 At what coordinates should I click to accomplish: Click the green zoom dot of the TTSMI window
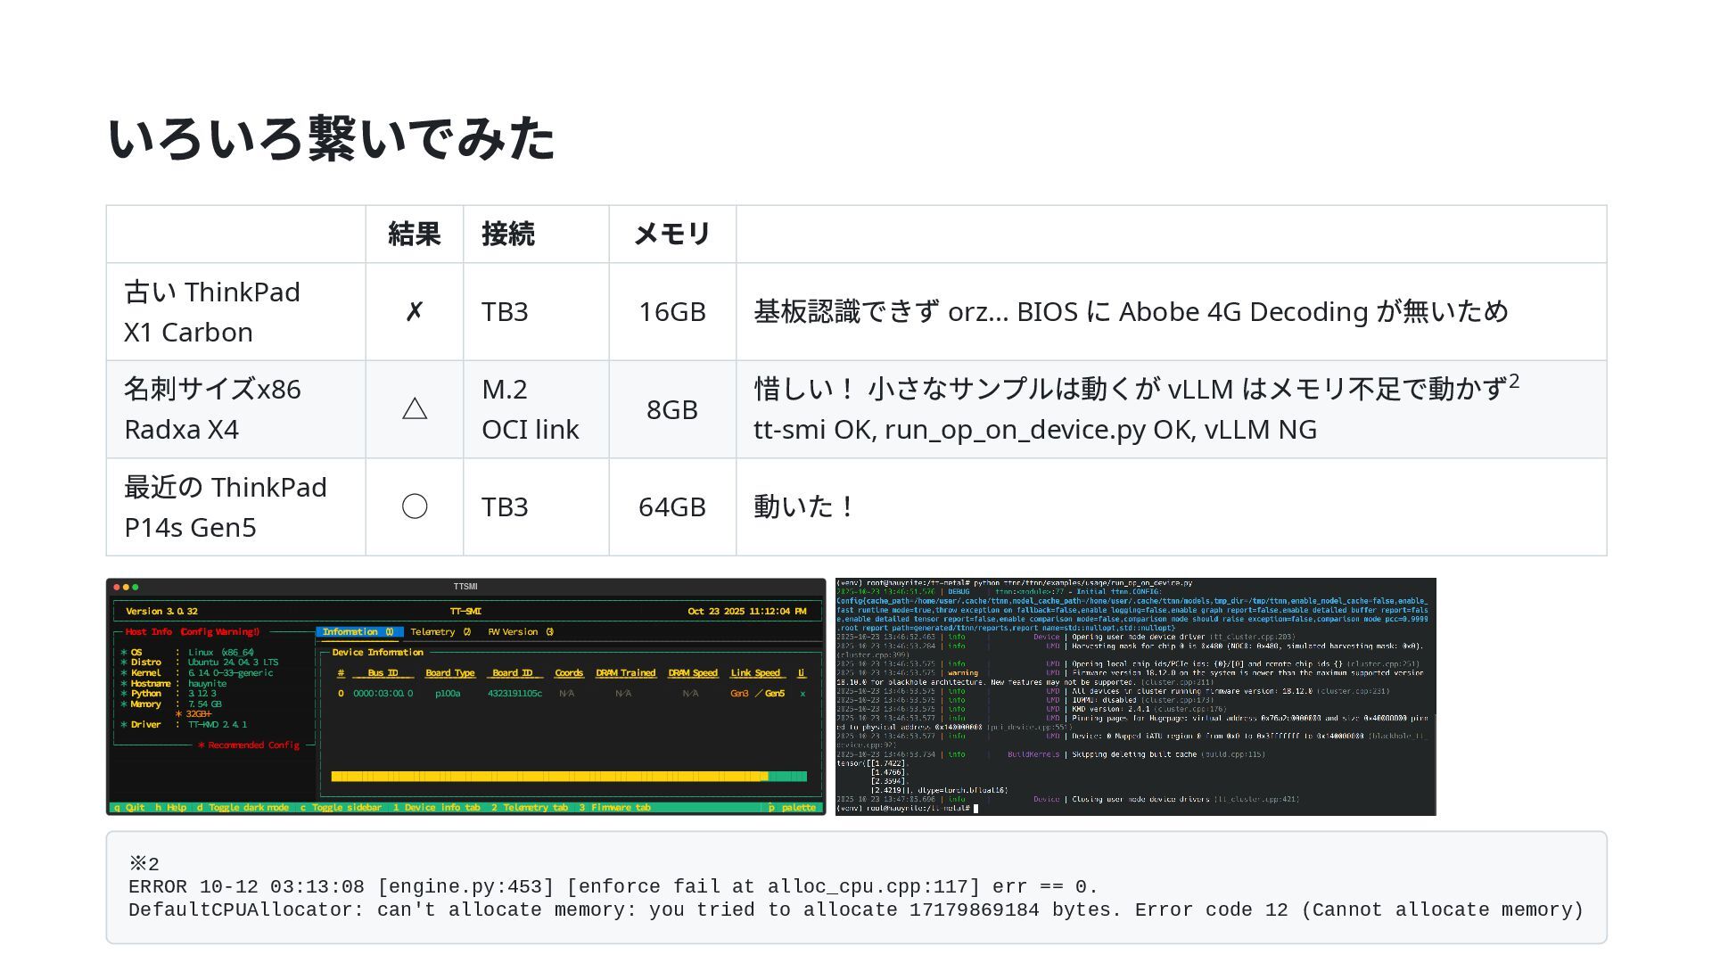click(135, 587)
